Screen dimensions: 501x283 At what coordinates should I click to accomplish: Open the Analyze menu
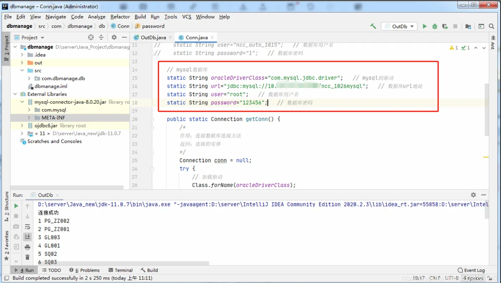click(x=97, y=17)
